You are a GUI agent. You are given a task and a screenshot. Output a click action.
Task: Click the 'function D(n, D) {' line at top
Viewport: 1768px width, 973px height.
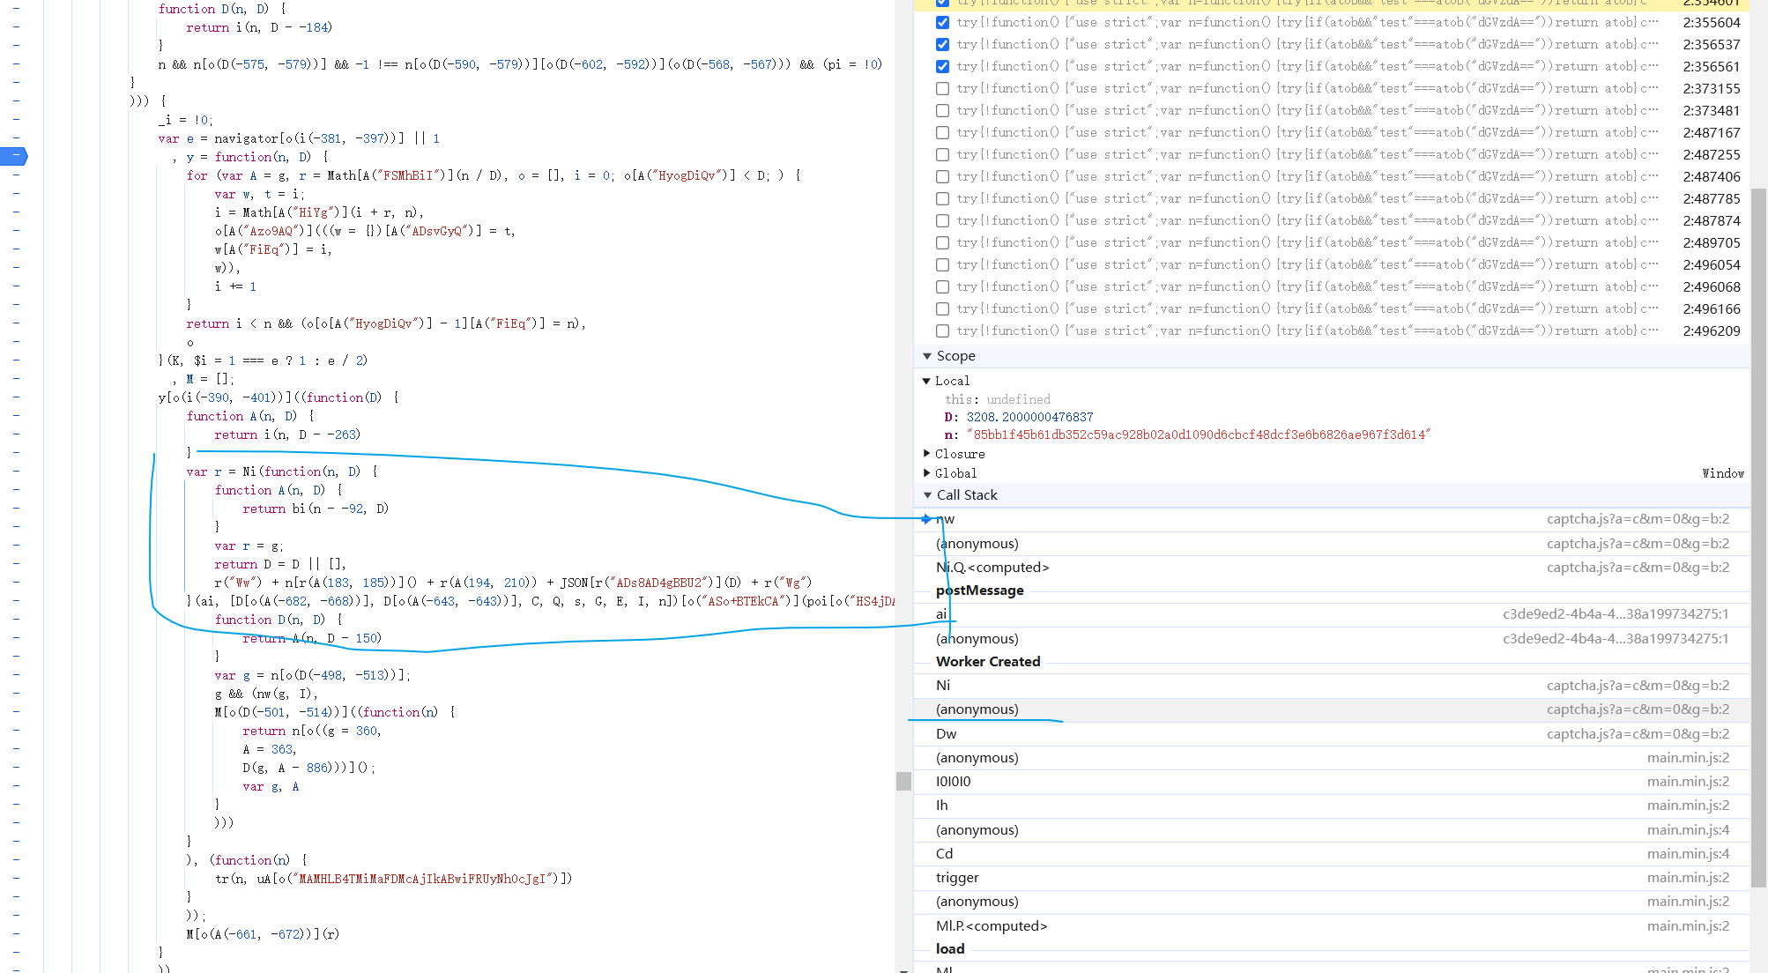pos(222,9)
